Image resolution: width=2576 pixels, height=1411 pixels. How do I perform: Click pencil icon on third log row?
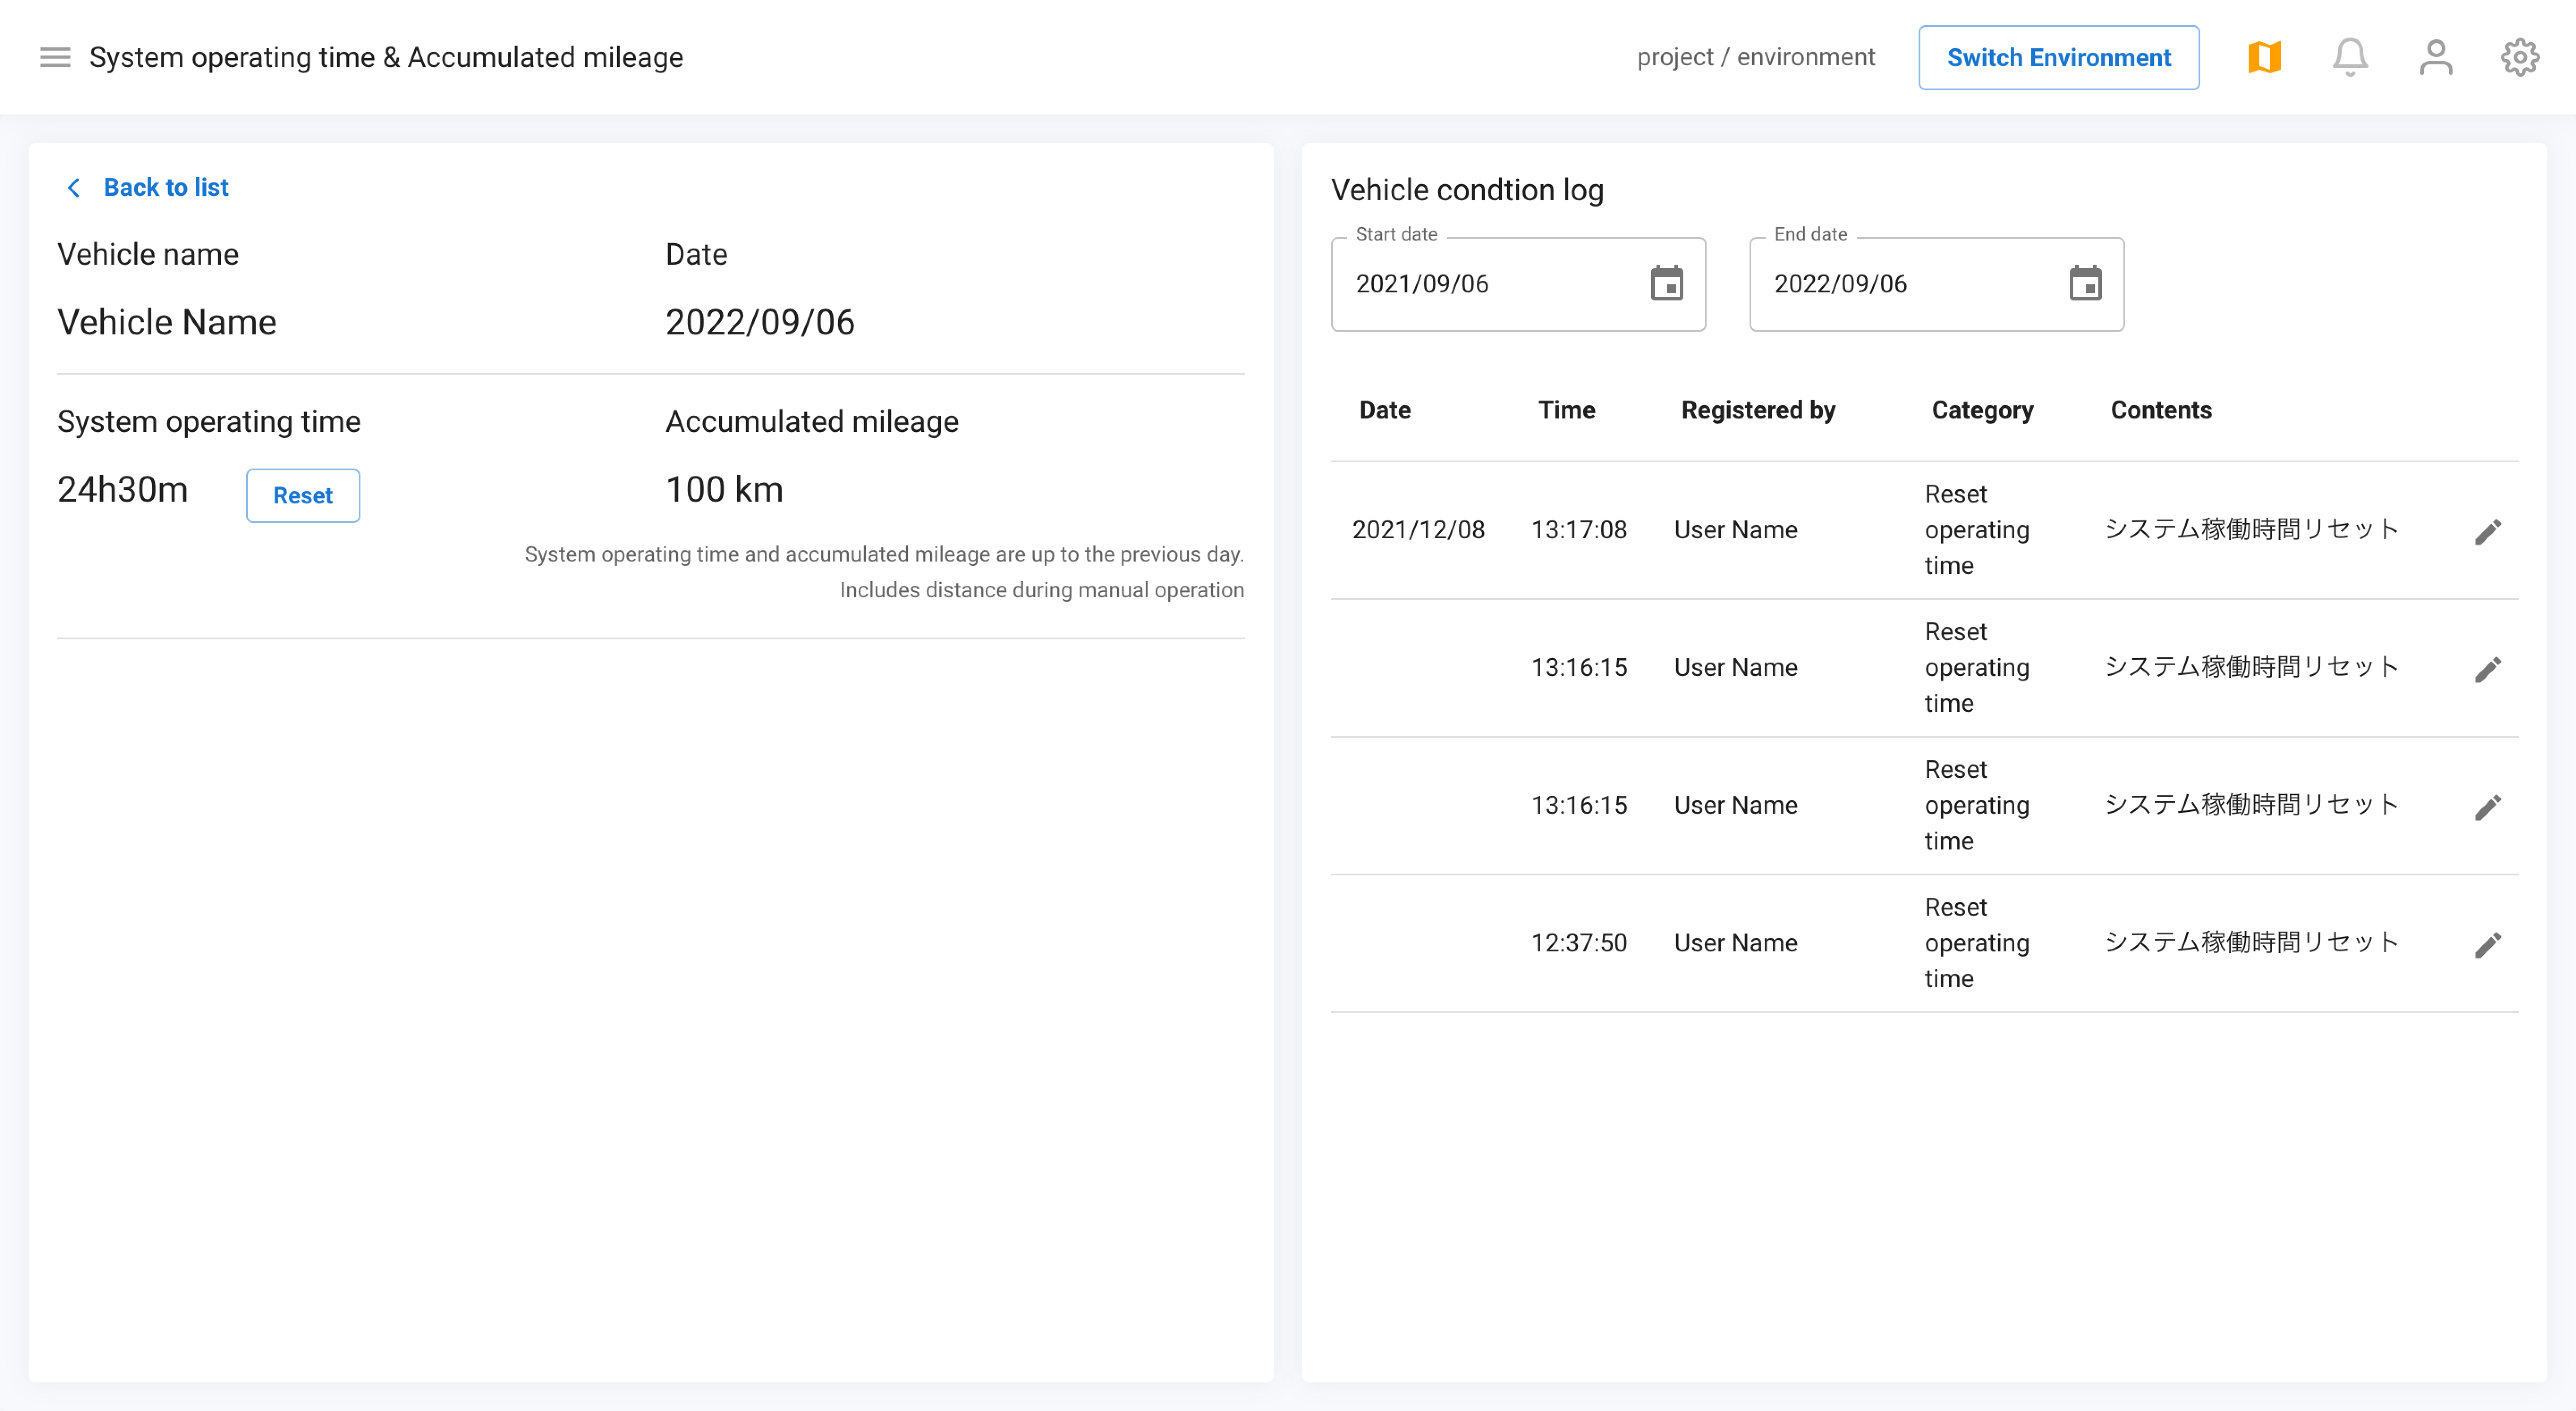(2487, 806)
